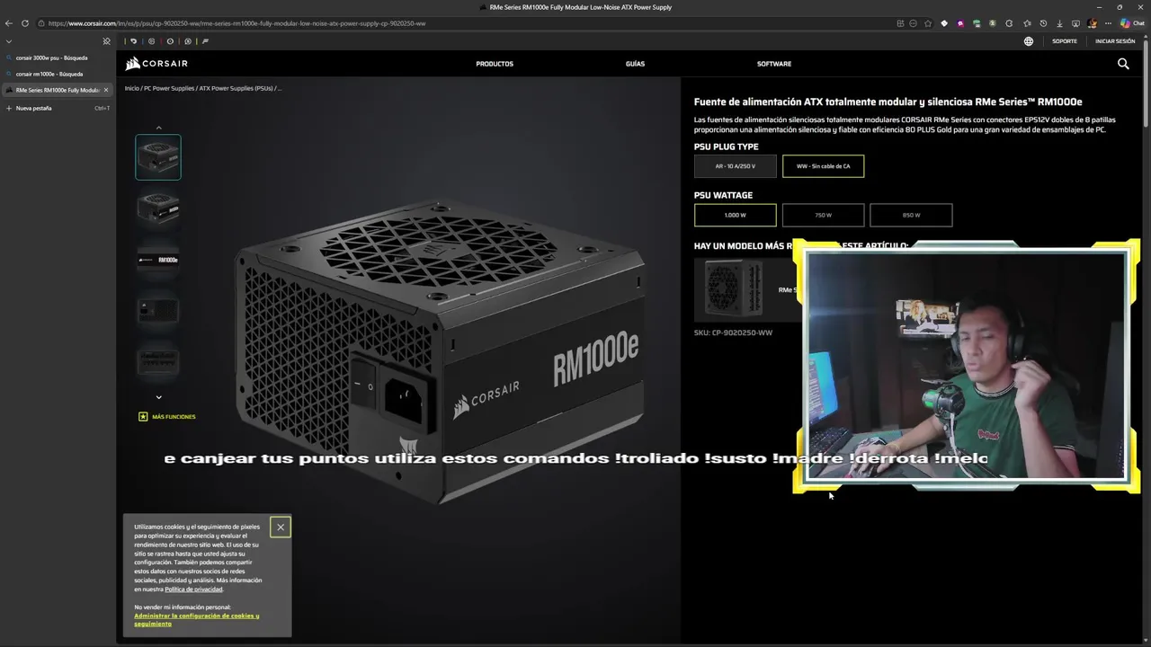Close the RMe Series RM1000e tab
The width and height of the screenshot is (1151, 647).
pos(106,90)
